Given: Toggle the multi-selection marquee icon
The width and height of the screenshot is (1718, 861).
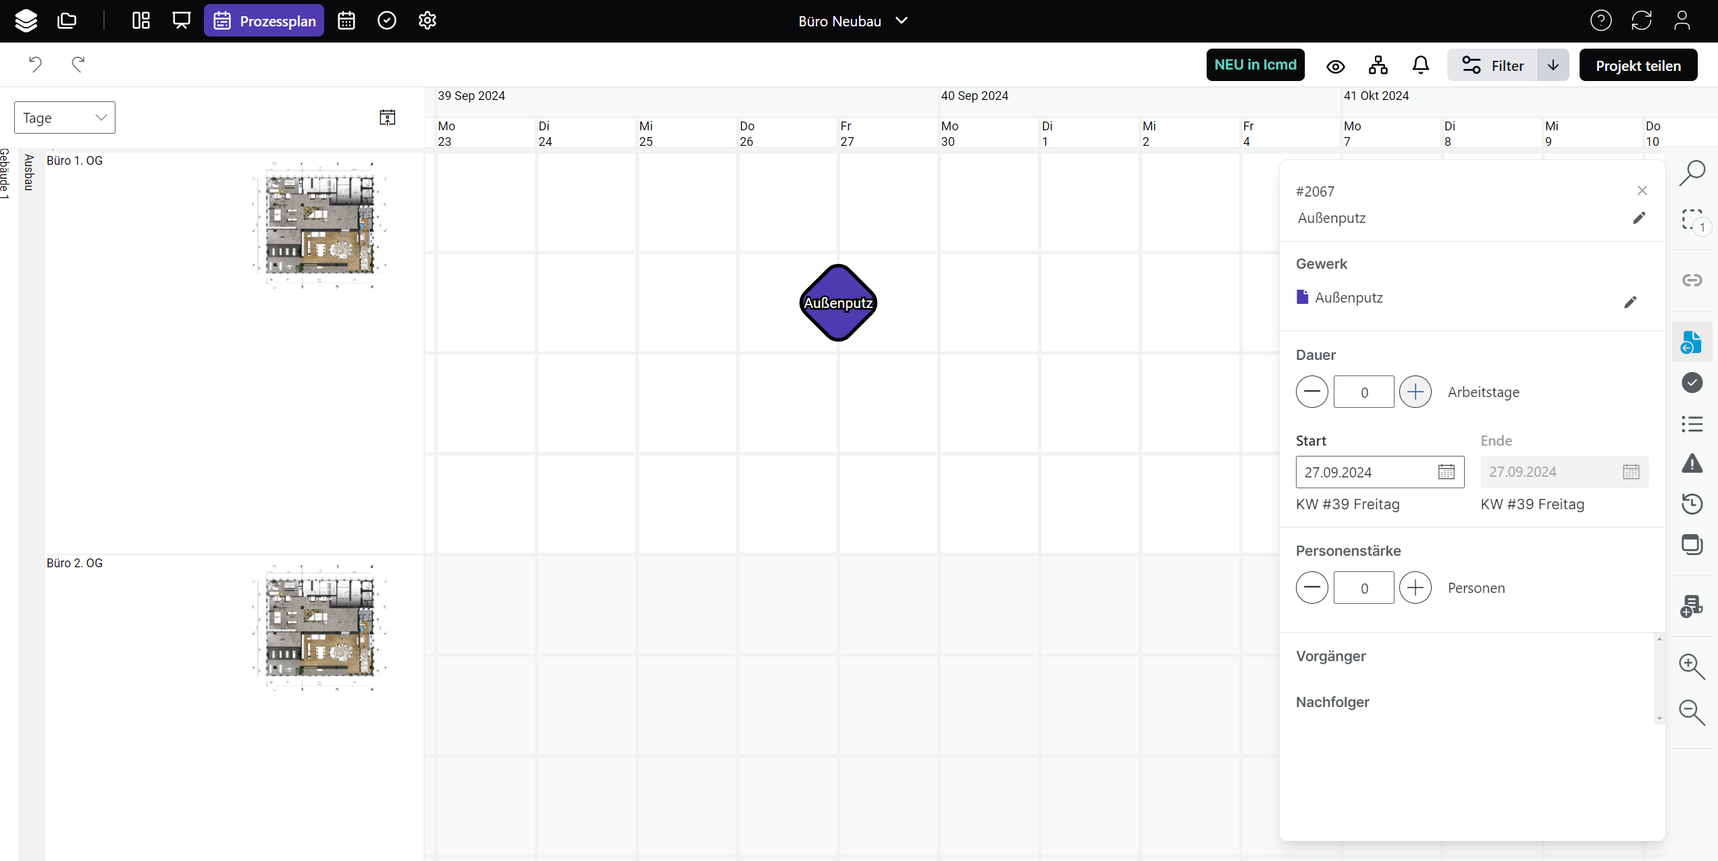Looking at the screenshot, I should click(1692, 220).
